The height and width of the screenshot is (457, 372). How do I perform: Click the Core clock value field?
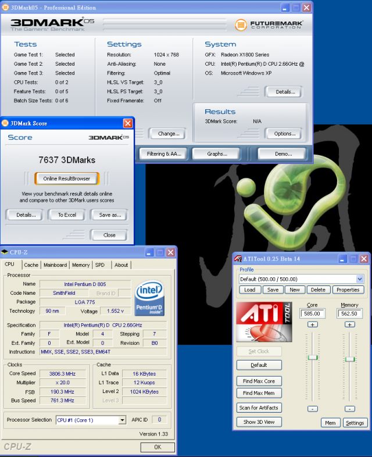pyautogui.click(x=312, y=313)
